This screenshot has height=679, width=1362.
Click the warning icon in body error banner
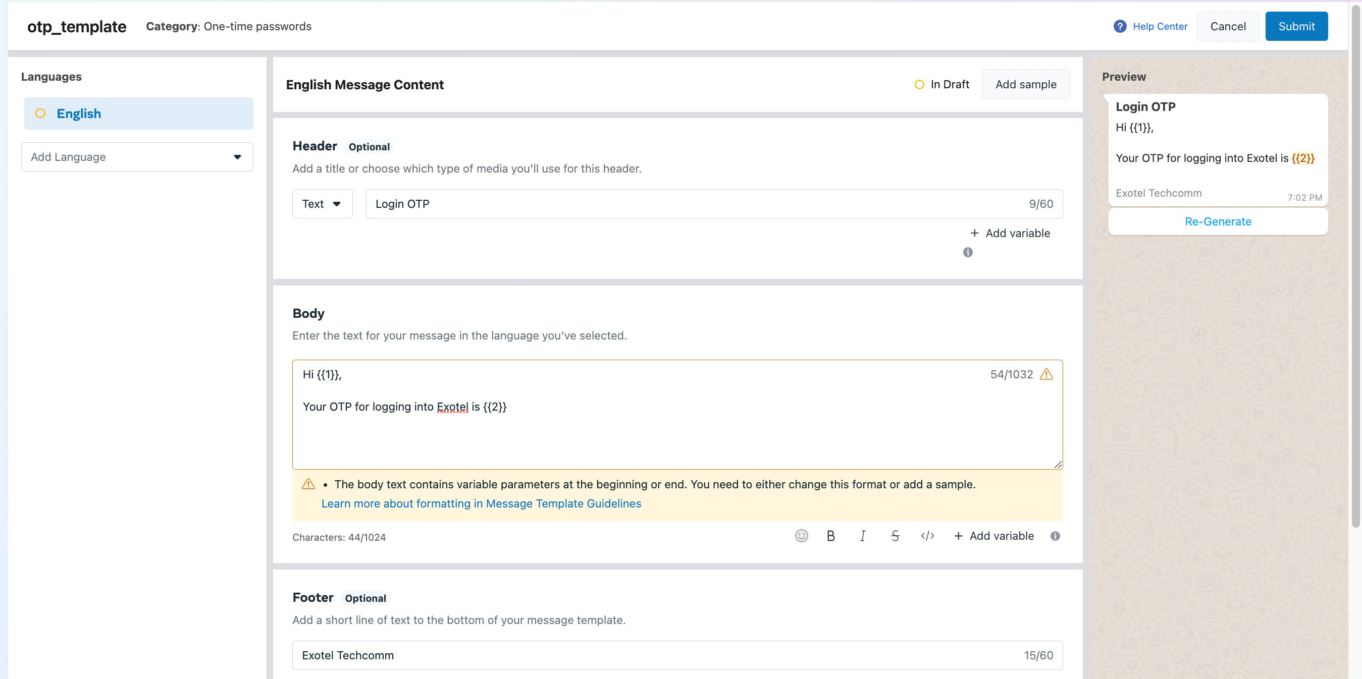[308, 483]
